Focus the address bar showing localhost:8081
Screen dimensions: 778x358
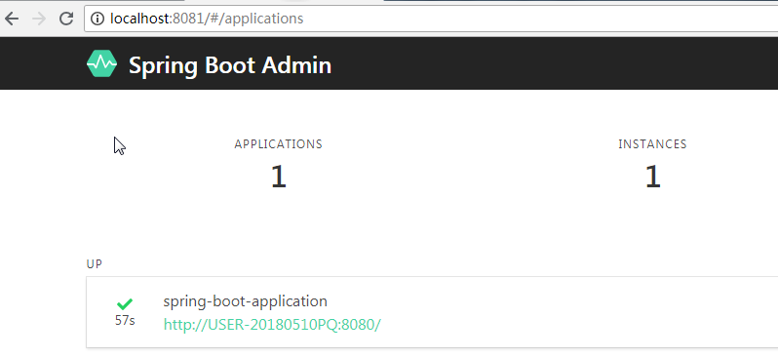(x=431, y=19)
